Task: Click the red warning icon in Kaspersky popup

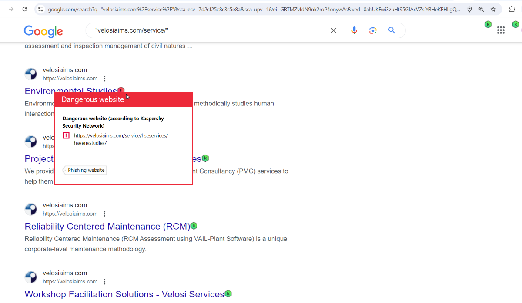Action: (x=66, y=135)
